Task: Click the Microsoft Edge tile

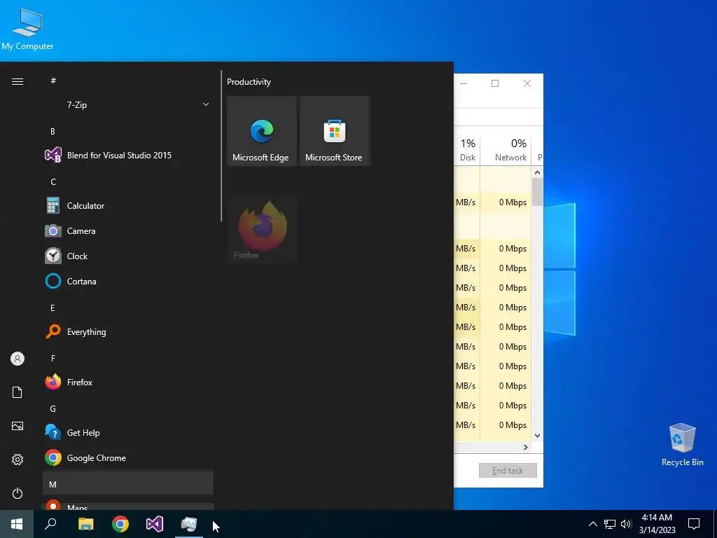Action: coord(262,131)
